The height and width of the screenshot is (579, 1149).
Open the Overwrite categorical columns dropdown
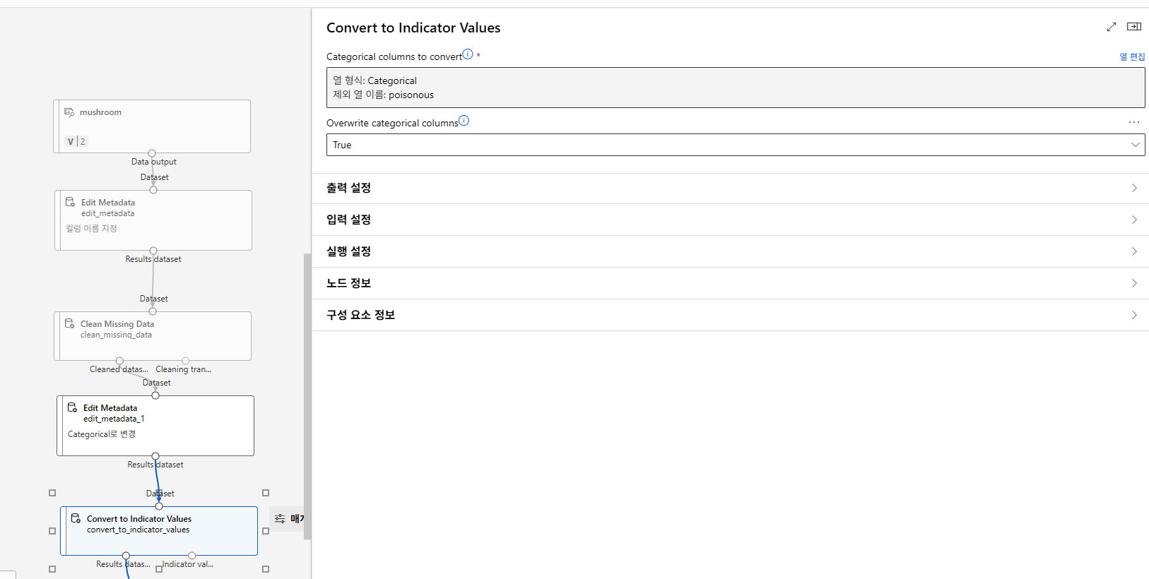735,145
